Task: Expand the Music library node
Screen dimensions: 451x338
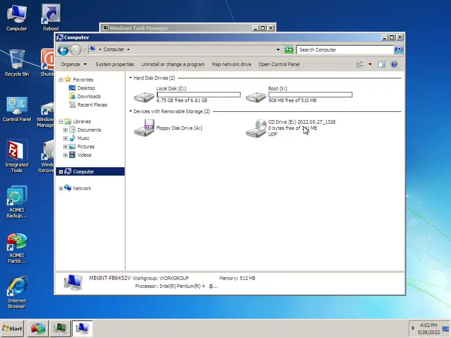Action: [x=65, y=139]
